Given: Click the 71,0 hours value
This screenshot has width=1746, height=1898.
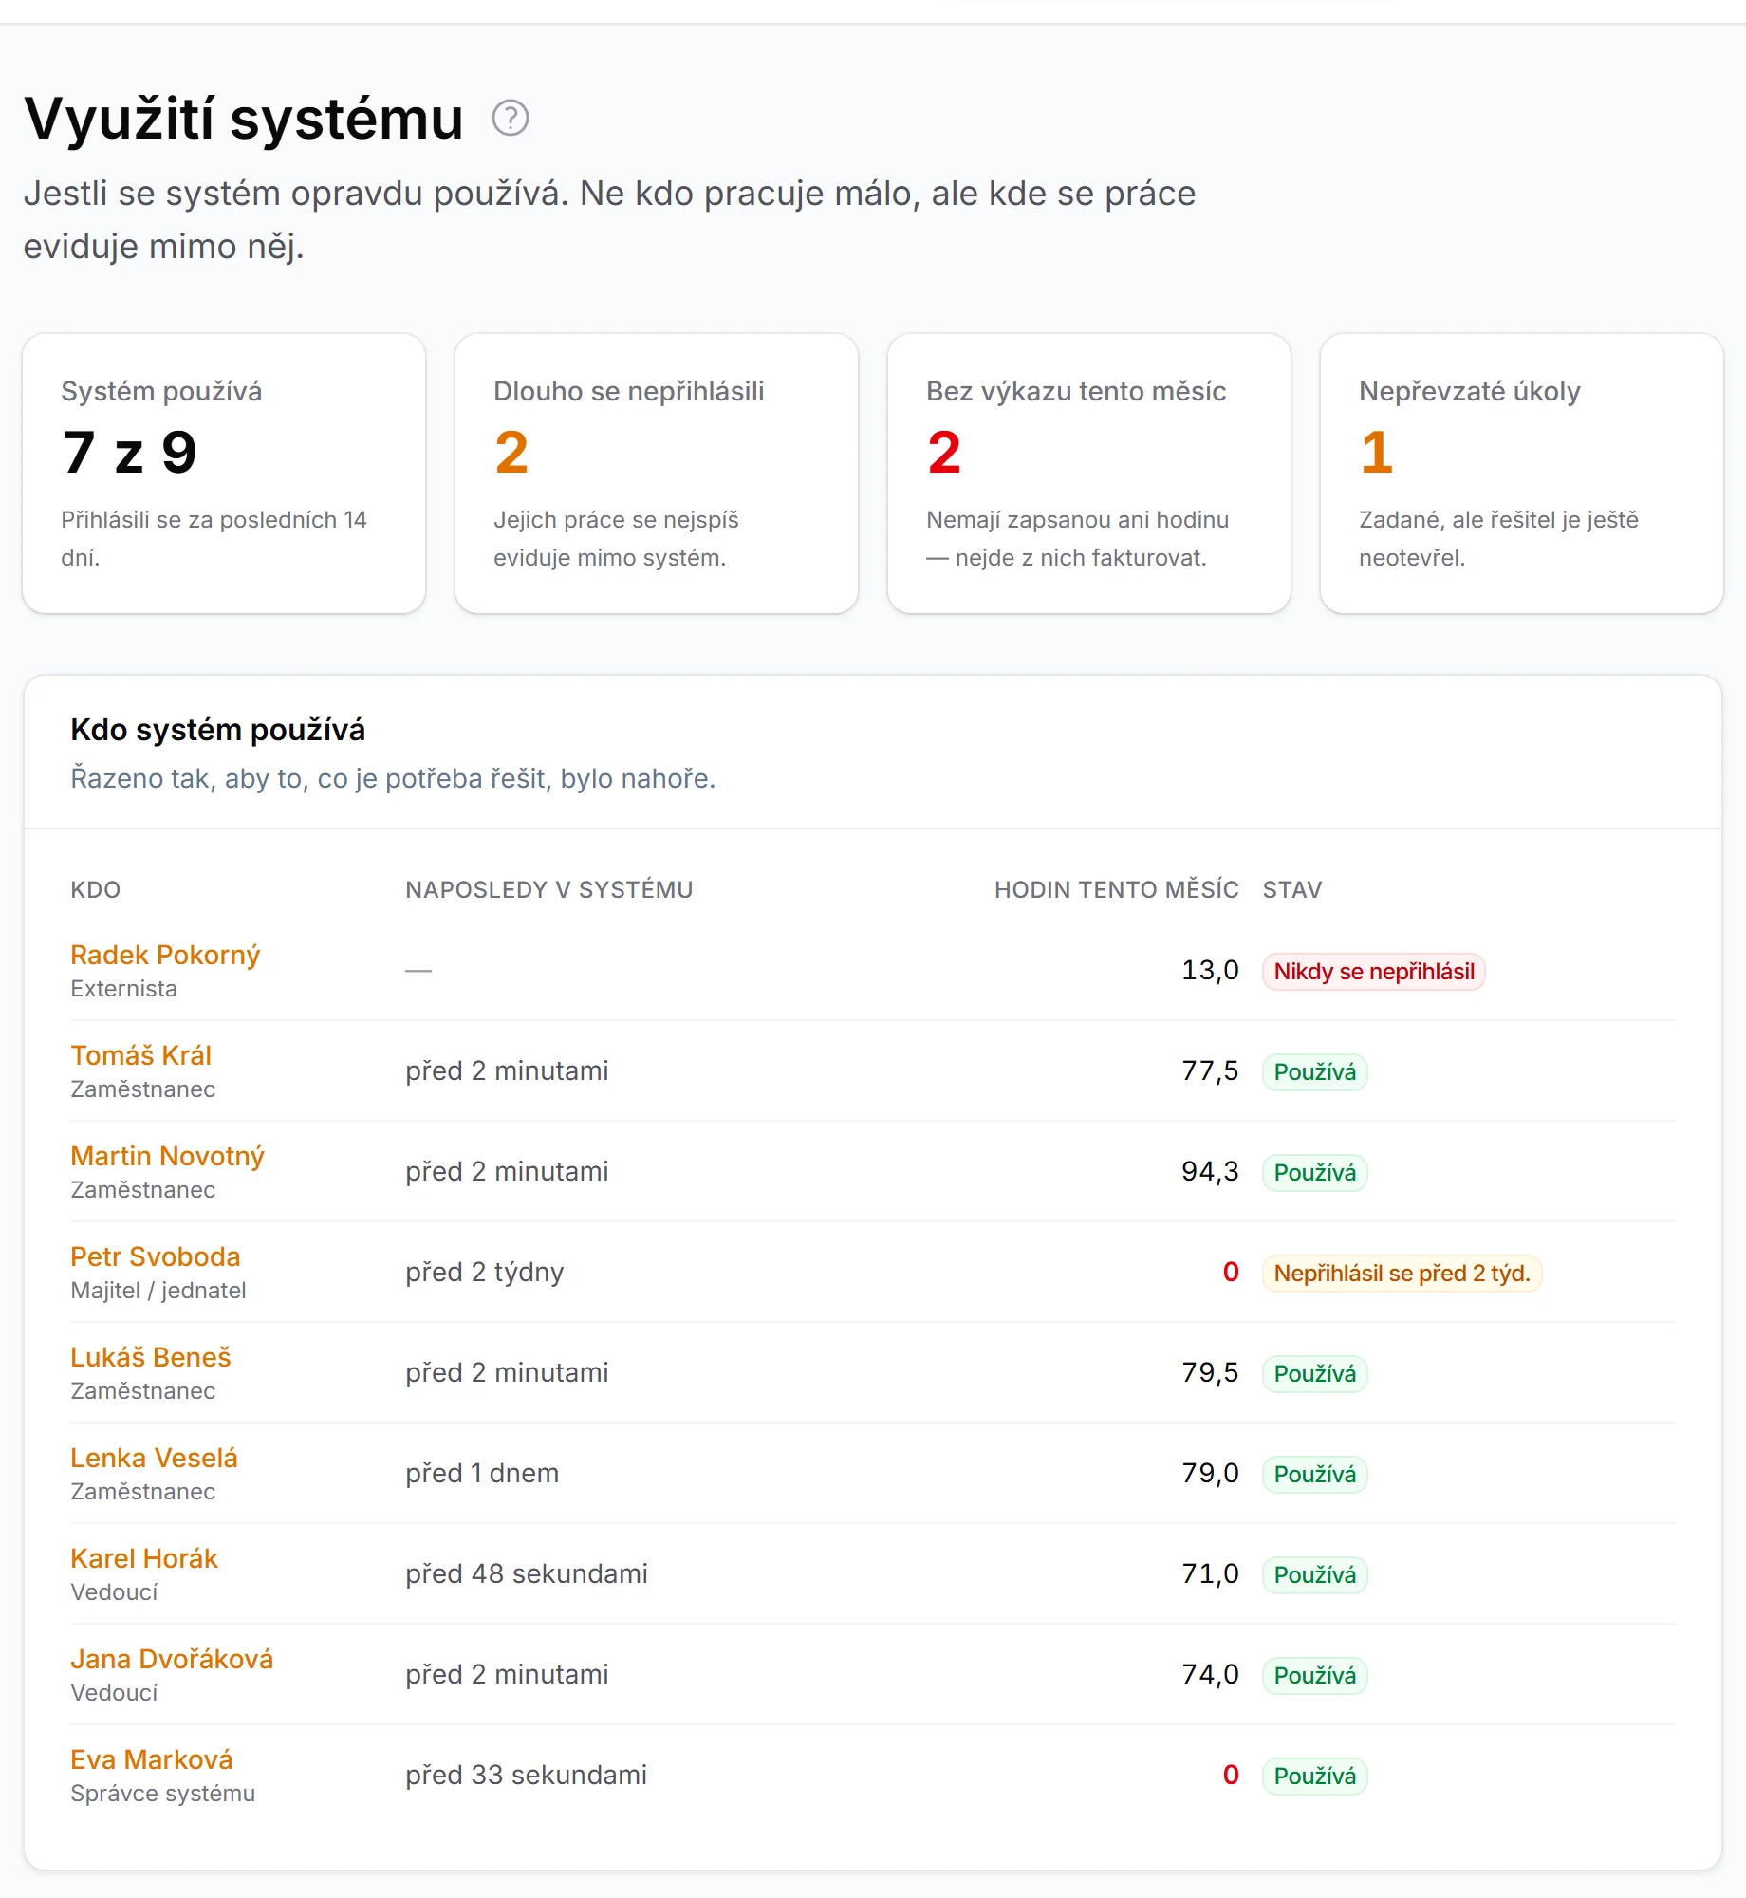Looking at the screenshot, I should point(1210,1574).
